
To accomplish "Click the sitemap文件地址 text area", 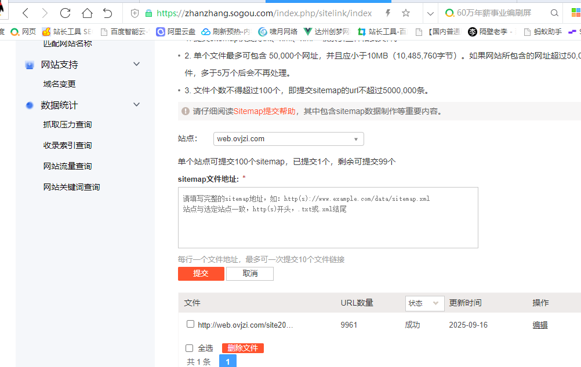I will (328, 218).
